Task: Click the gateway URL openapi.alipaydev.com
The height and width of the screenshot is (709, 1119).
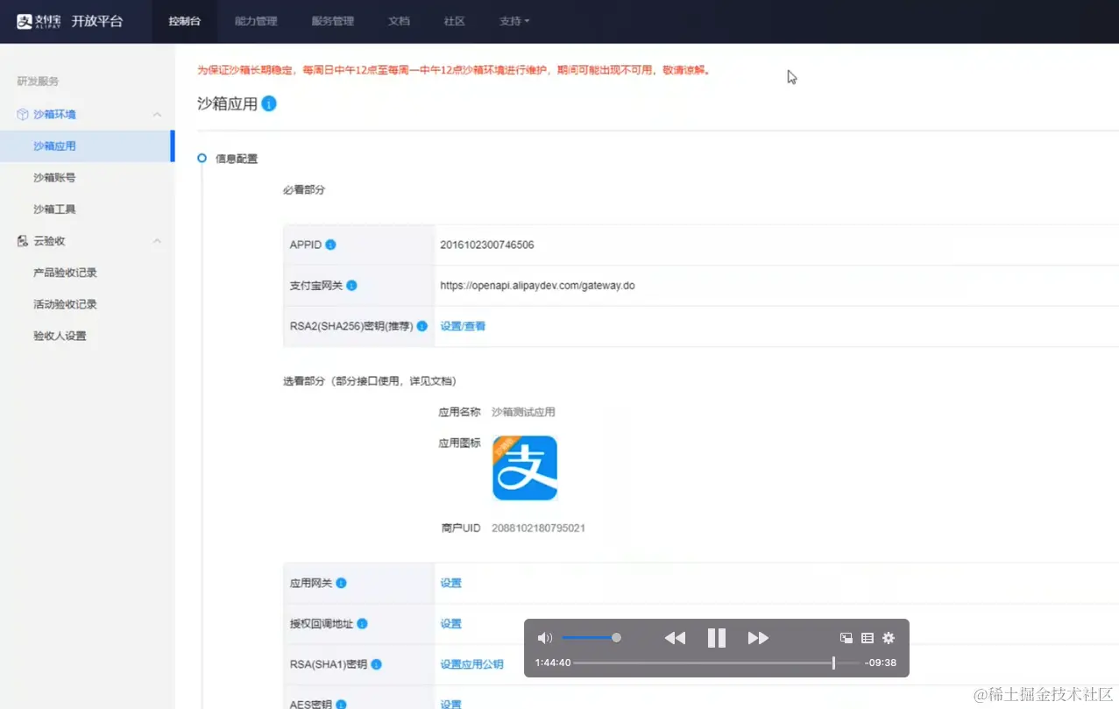Action: point(537,286)
